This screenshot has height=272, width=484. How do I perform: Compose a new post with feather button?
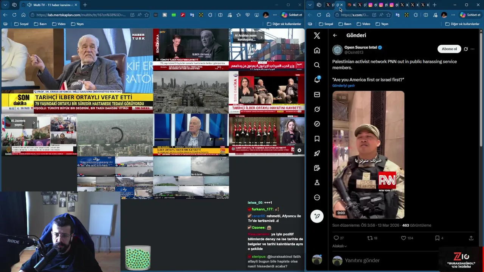[317, 216]
